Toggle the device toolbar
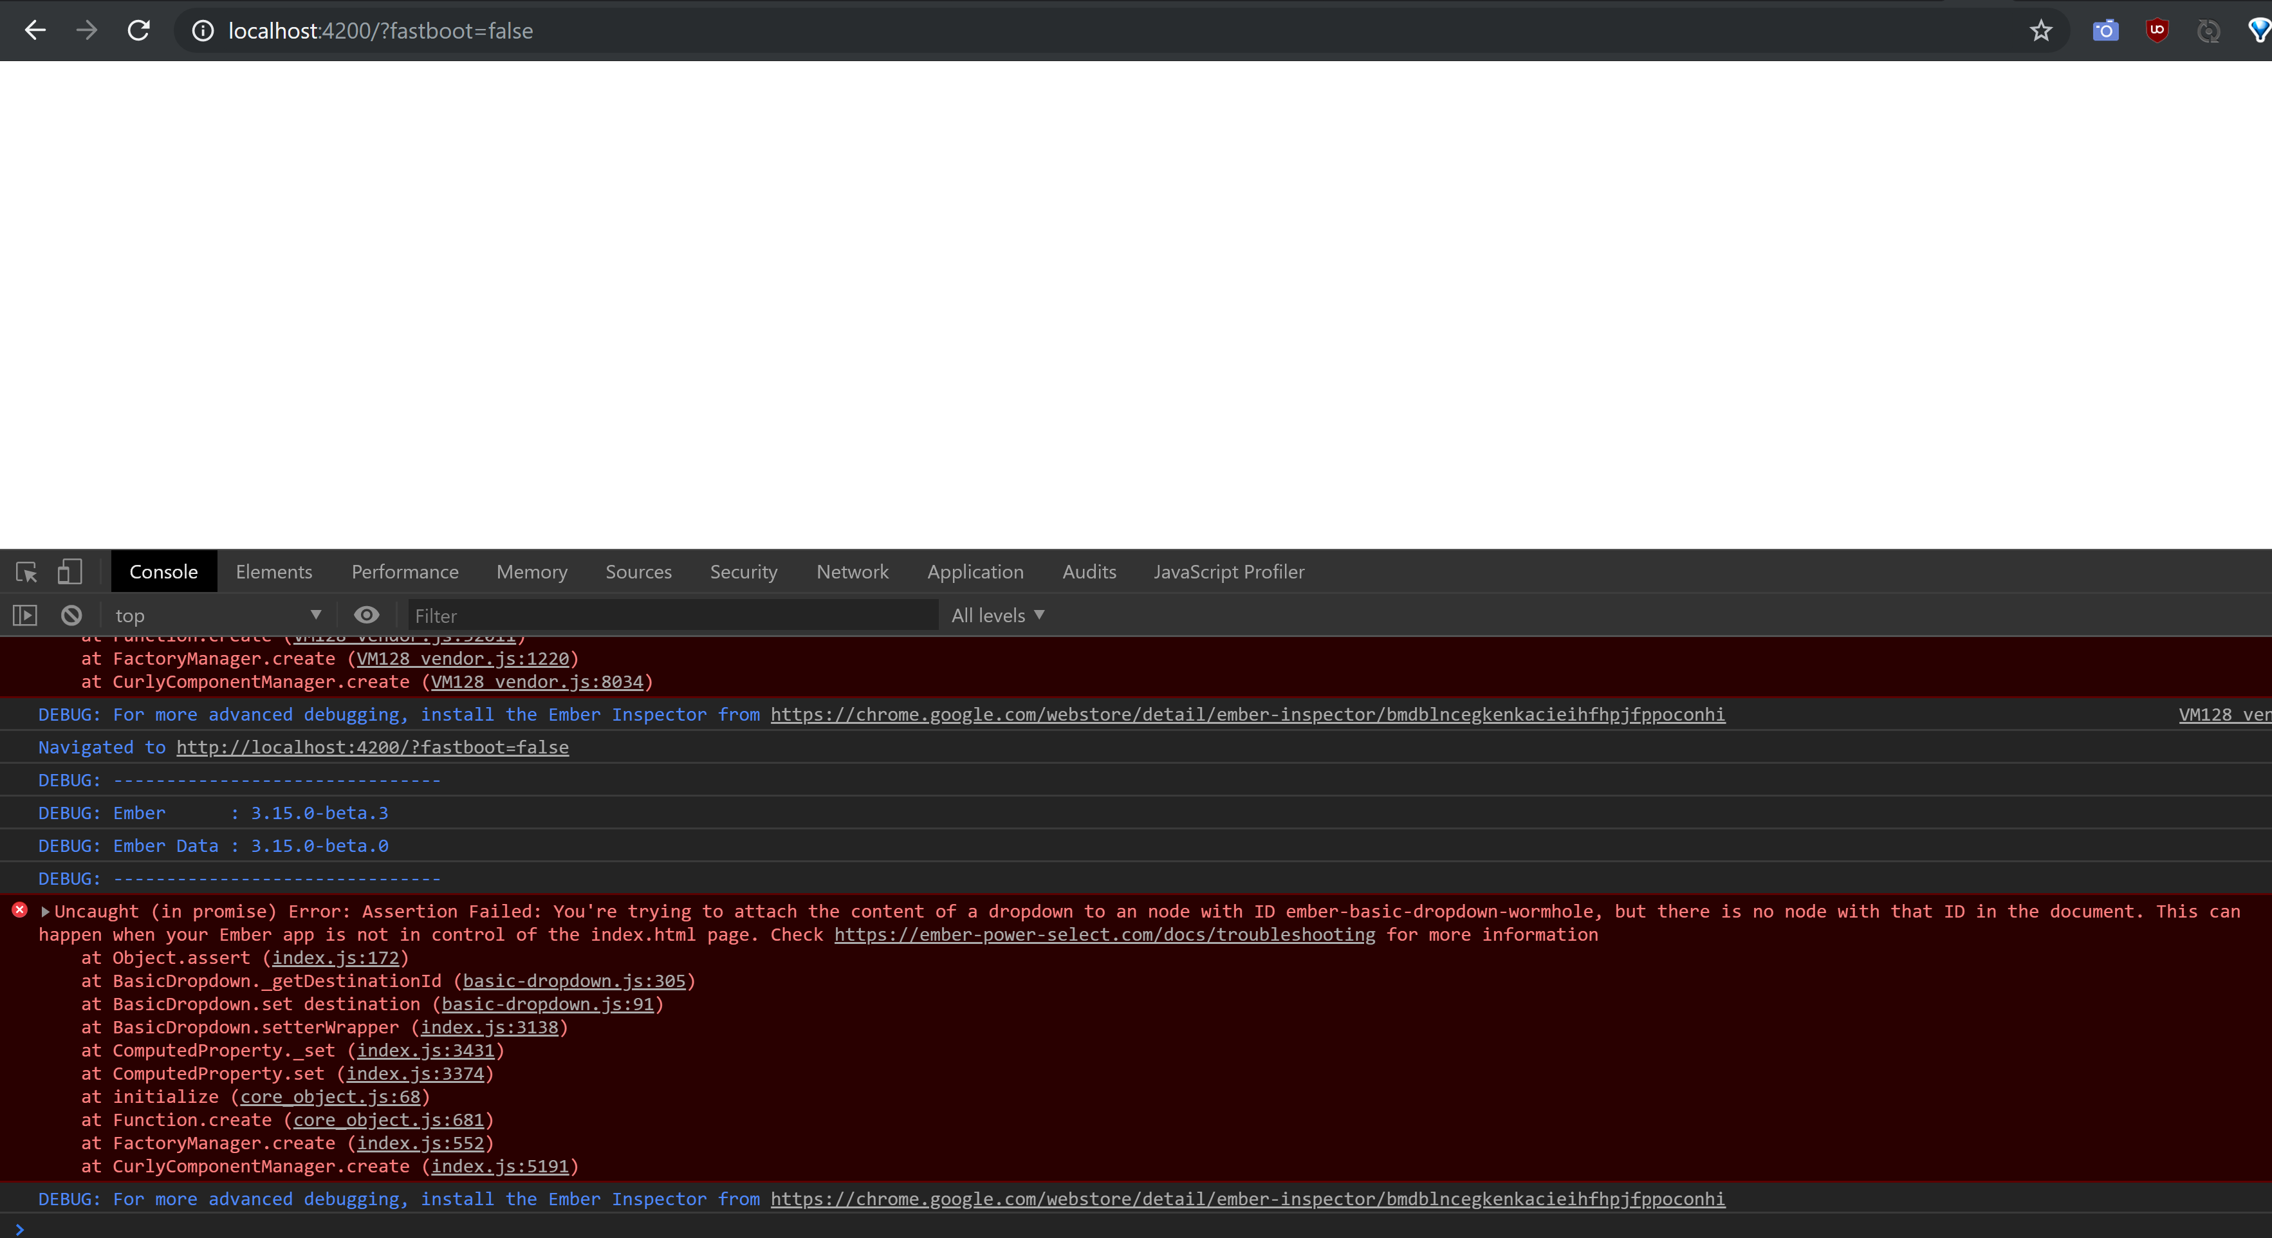 [69, 571]
